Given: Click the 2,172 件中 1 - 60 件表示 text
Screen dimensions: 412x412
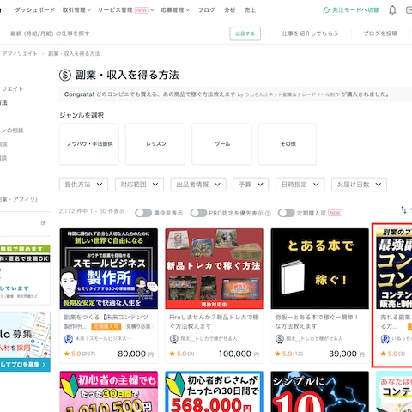Looking at the screenshot, I should pos(92,211).
